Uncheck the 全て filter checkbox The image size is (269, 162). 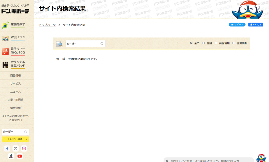[191, 43]
